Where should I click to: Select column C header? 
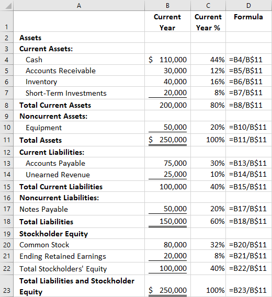tap(208, 5)
